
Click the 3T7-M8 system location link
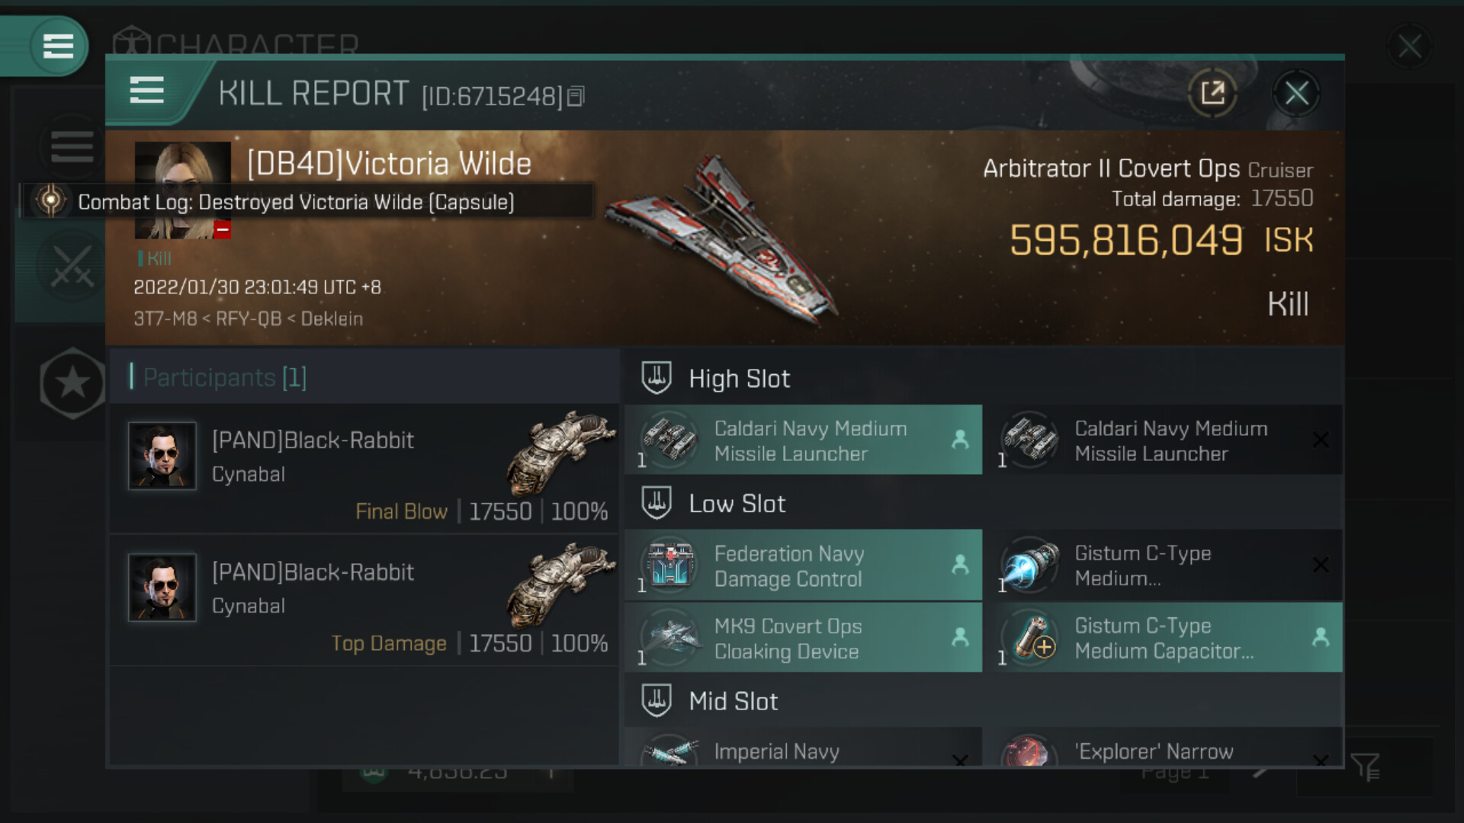coord(165,319)
